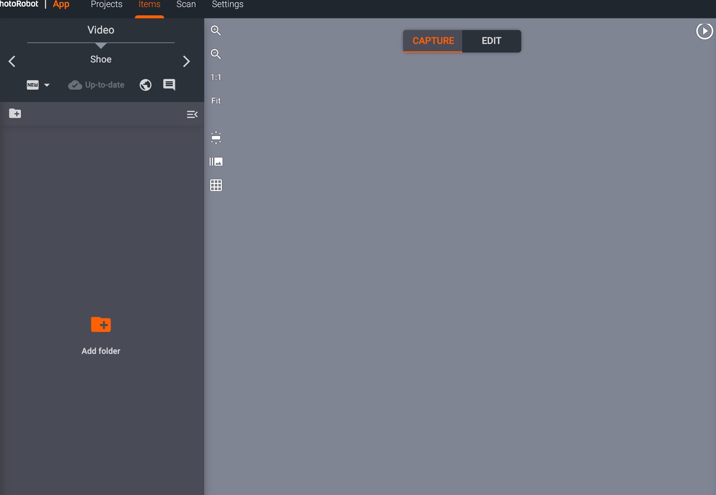Navigate to next item with right chevron
716x495 pixels.
pos(187,61)
